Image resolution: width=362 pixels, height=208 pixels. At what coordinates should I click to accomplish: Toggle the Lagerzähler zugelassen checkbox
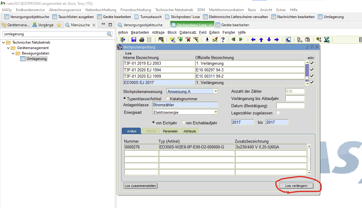[x=278, y=113]
